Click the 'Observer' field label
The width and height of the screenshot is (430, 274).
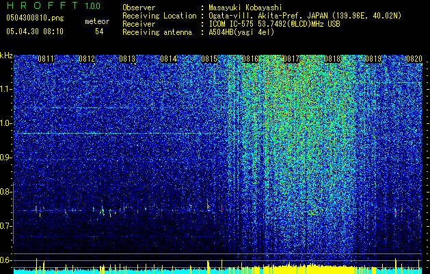click(139, 8)
